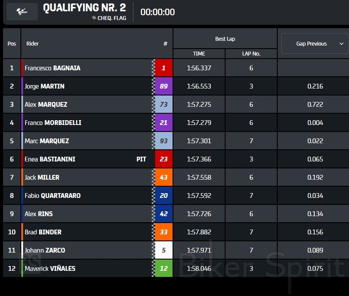Click the Best Lap header

coord(225,39)
